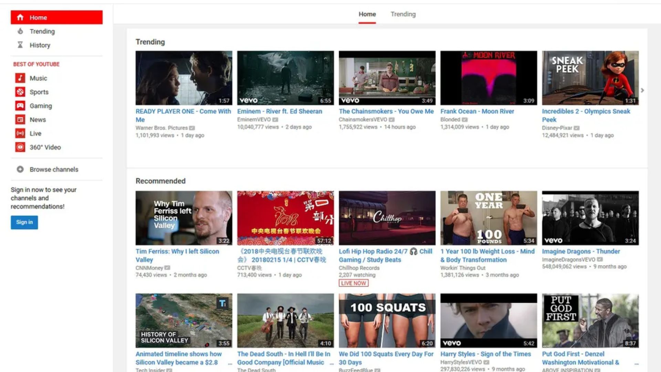Click verified badge next to EminemVEVO

coord(275,120)
